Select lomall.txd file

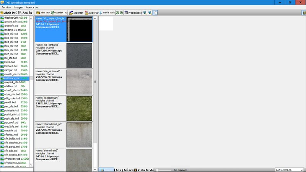point(15,62)
